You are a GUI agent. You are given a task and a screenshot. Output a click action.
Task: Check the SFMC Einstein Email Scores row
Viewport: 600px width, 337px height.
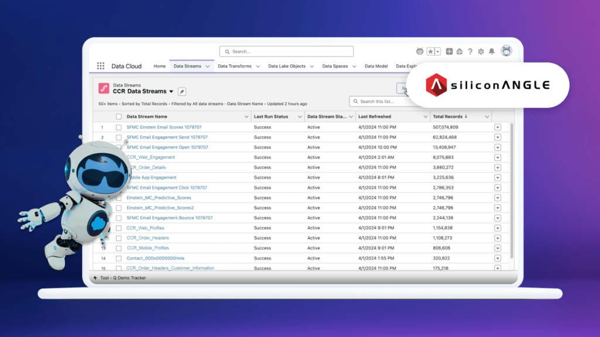[118, 127]
